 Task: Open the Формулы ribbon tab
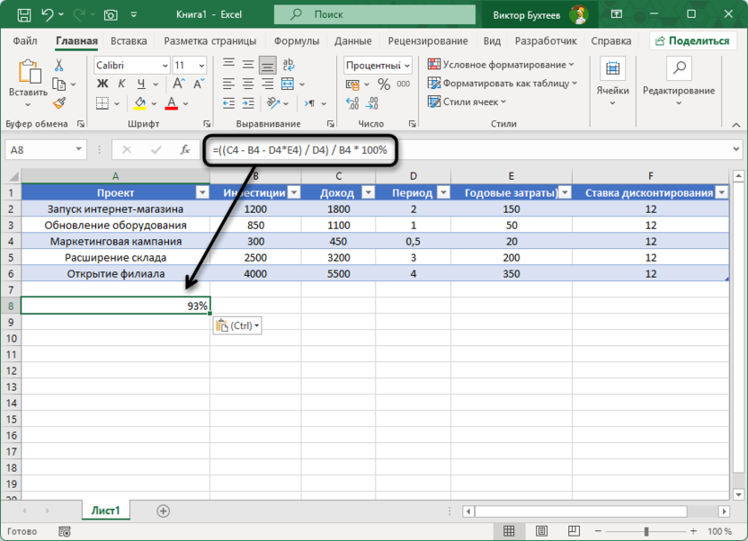296,41
